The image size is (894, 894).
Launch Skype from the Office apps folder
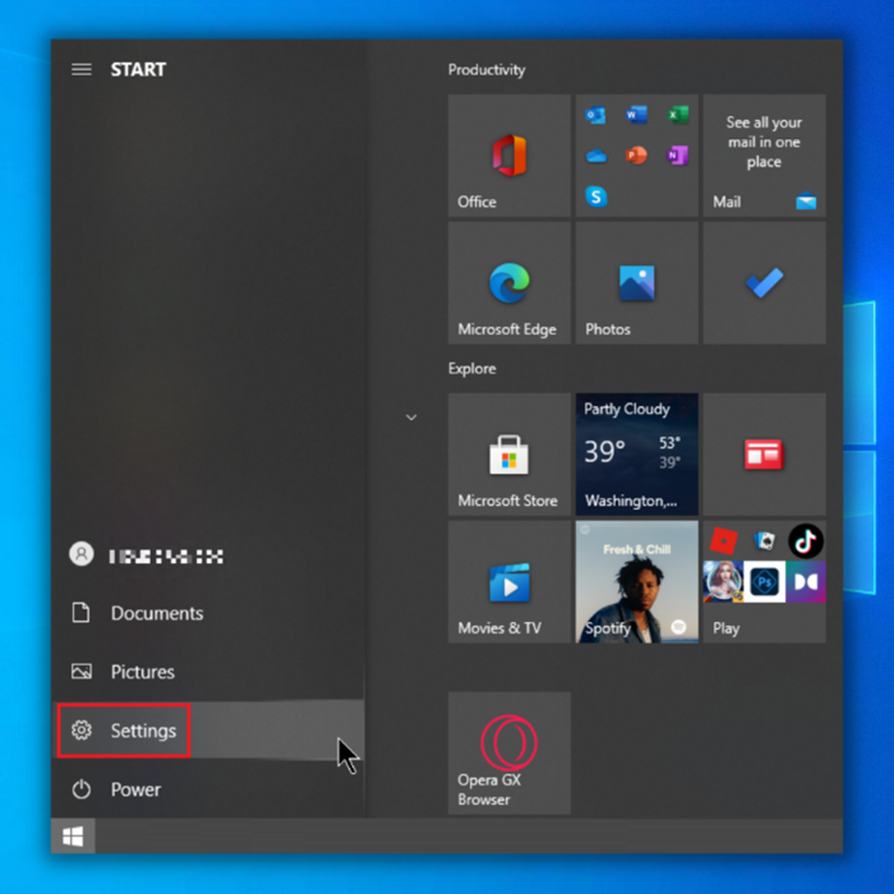coord(596,197)
